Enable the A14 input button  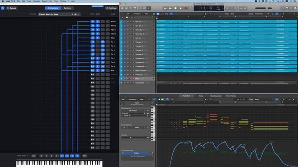point(93,75)
